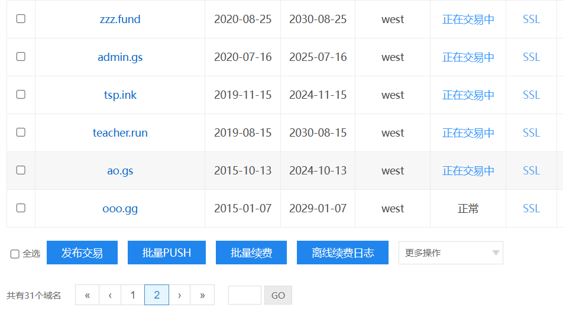The height and width of the screenshot is (317, 563).
Task: Open 离线续费日志 log
Action: [x=342, y=253]
